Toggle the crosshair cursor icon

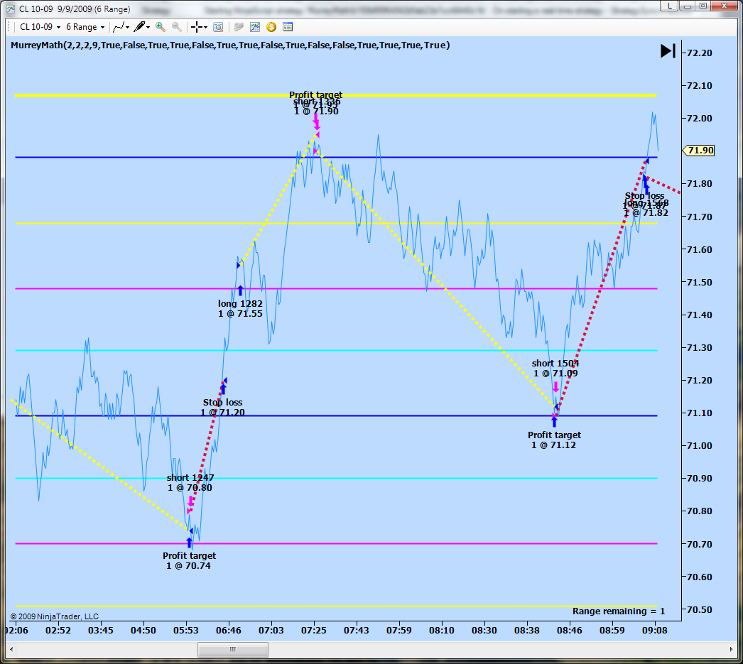(197, 27)
